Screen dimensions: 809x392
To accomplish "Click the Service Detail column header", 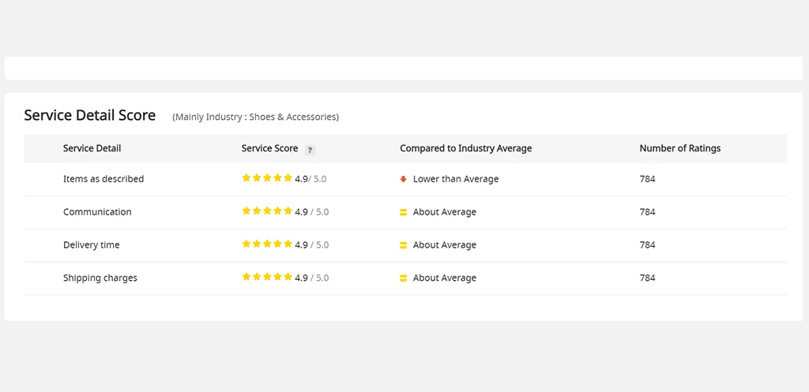I will pos(92,148).
